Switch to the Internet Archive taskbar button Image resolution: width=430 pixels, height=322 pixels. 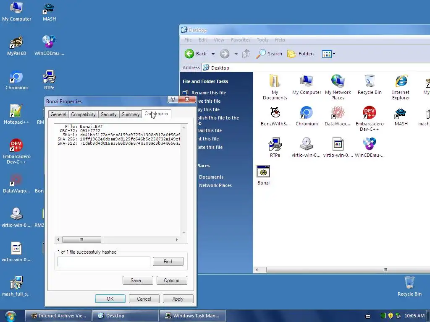(58, 316)
